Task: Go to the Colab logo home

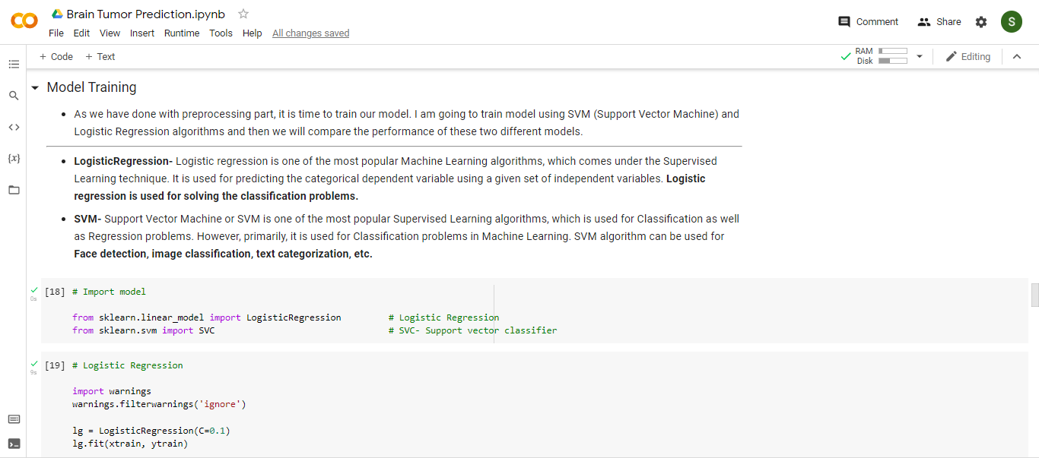Action: click(24, 21)
